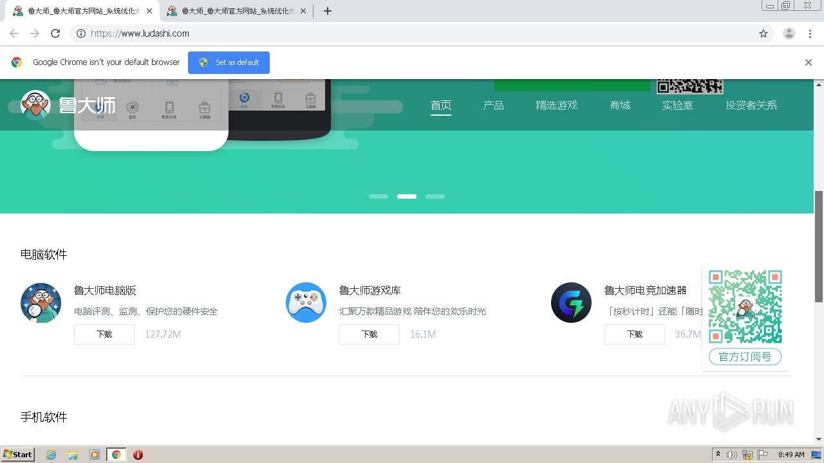This screenshot has width=824, height=463.
Task: Click the 电脑软件 section heading
Action: [x=44, y=255]
